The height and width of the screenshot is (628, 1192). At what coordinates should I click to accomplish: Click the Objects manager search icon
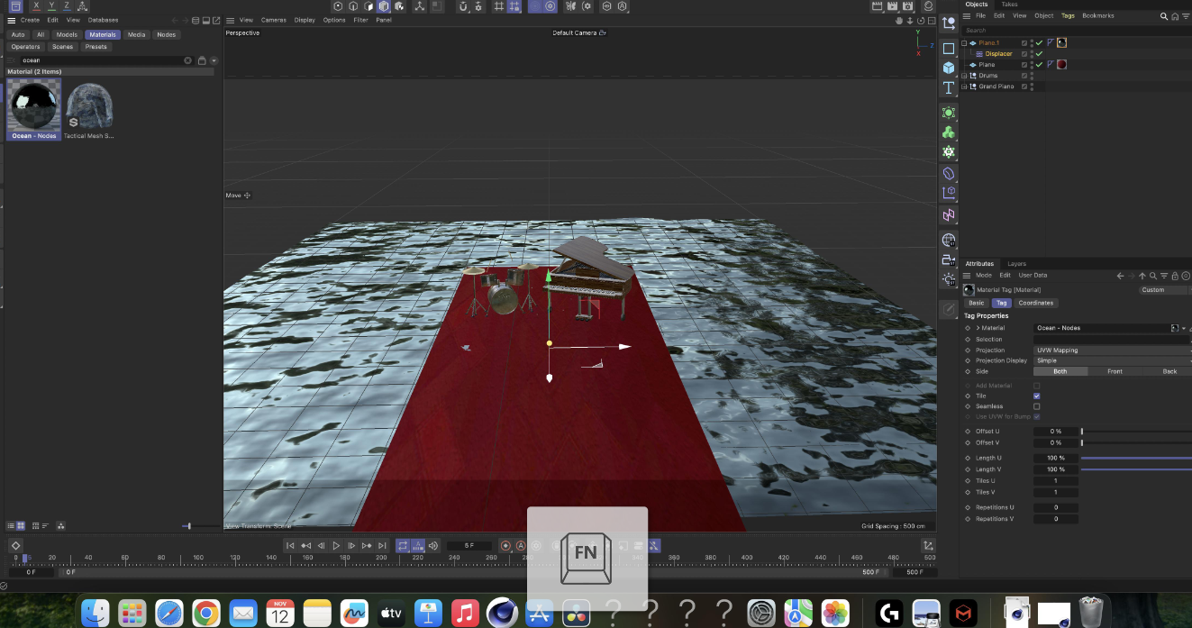pyautogui.click(x=1163, y=16)
